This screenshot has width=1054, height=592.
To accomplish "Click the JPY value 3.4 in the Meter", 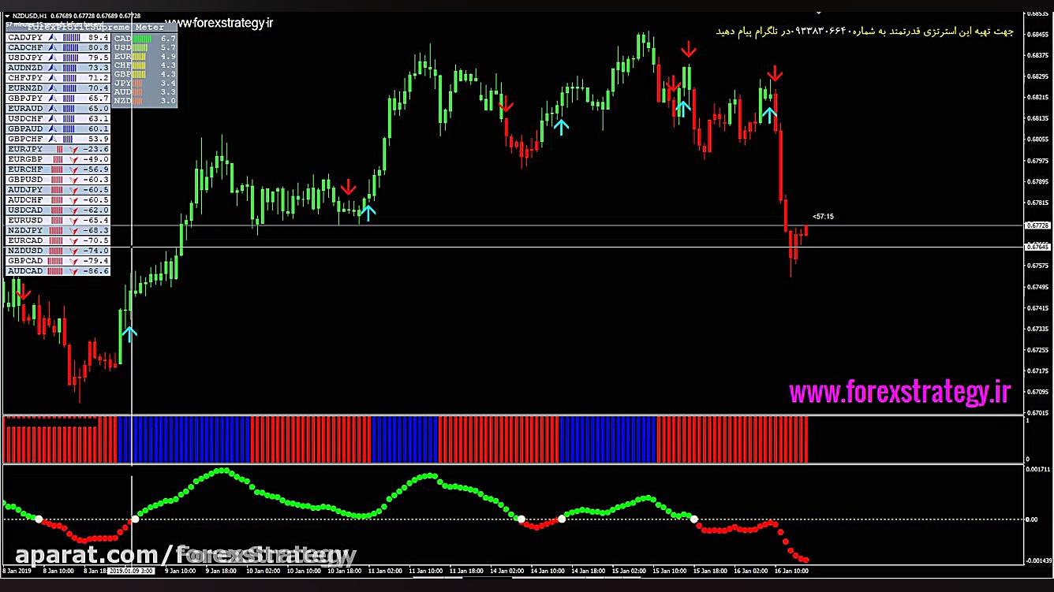I will click(x=168, y=83).
